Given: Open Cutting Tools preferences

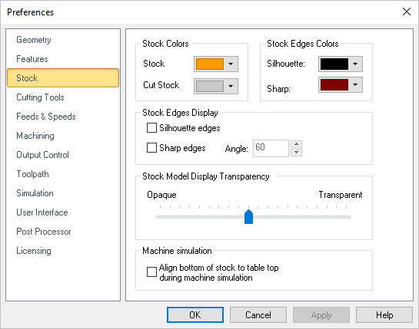Looking at the screenshot, I should click(x=40, y=97).
